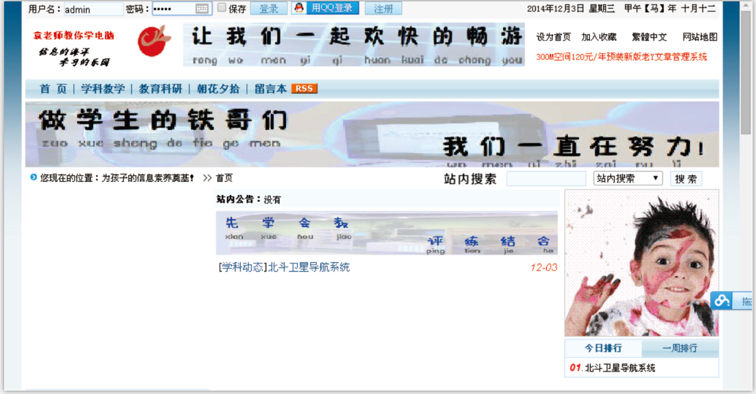Click the 让我们一起欢快的畅游 header banner
This screenshot has height=394, width=756.
354,45
